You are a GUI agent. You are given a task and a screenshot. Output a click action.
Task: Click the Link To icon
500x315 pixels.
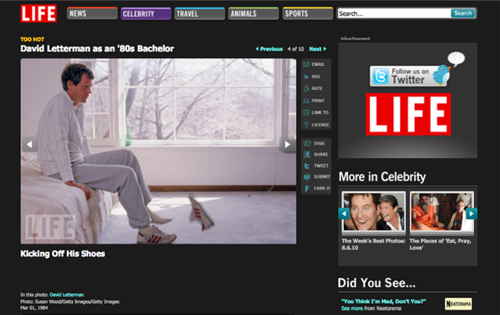[x=306, y=112]
